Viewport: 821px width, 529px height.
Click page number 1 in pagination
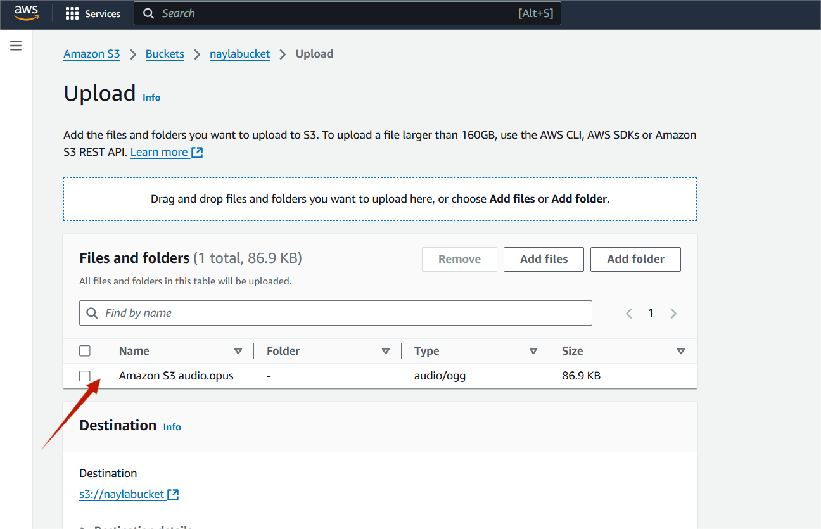point(651,313)
